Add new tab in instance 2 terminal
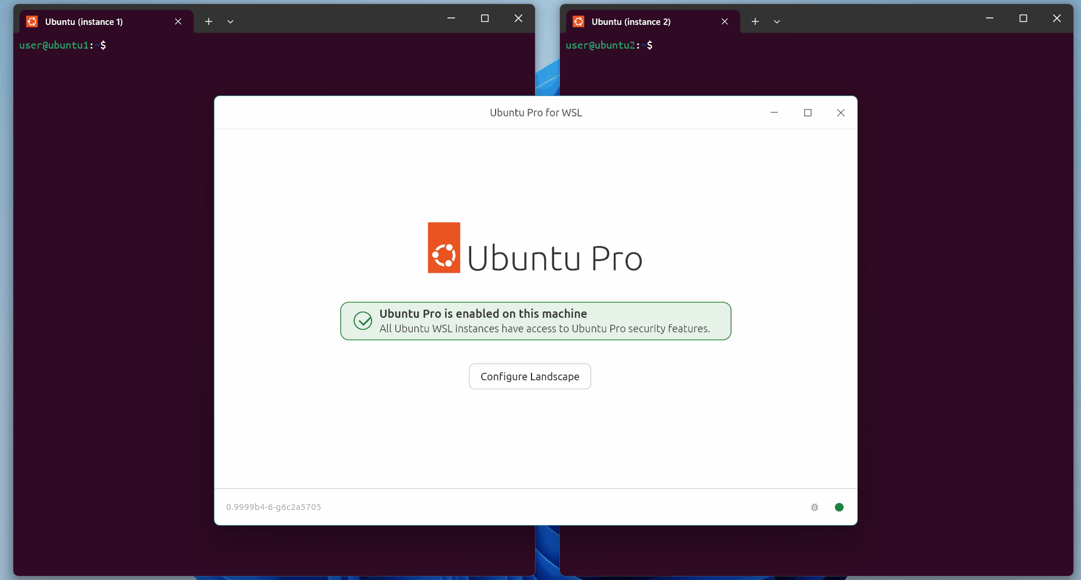The image size is (1081, 580). click(755, 21)
